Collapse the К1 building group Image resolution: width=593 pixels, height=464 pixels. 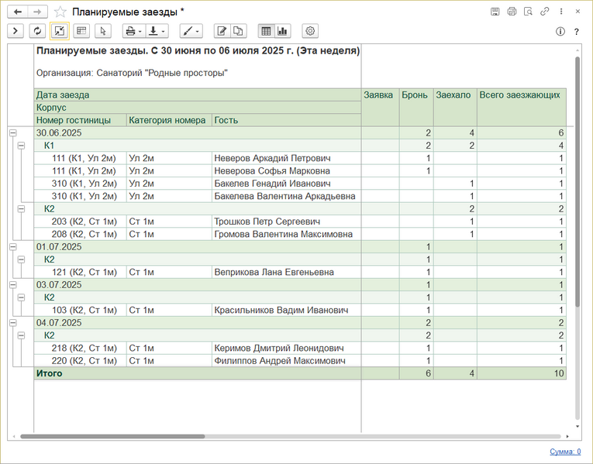(x=22, y=146)
